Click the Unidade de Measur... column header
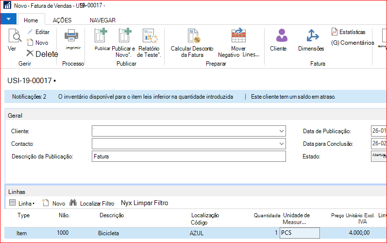 [x=296, y=219]
